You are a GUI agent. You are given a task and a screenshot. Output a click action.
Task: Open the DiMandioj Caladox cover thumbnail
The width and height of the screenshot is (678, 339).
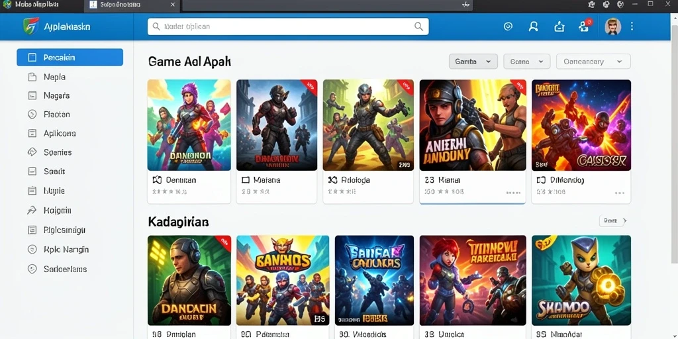coord(581,125)
